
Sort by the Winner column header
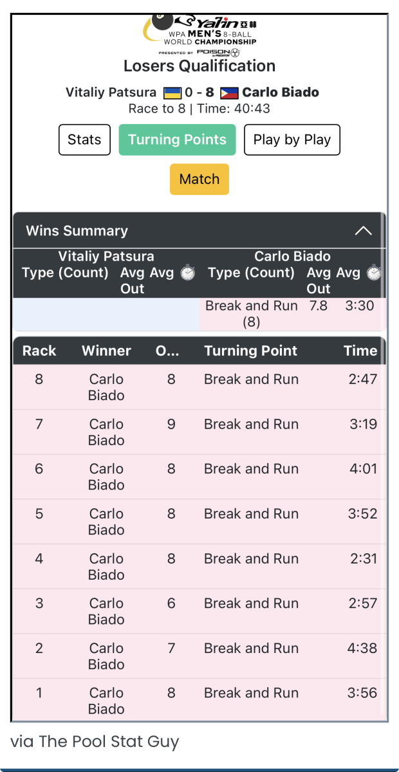(106, 351)
